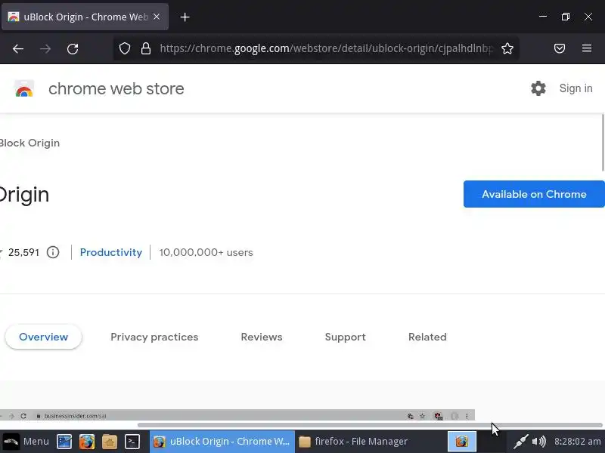Image resolution: width=605 pixels, height=453 pixels.
Task: Click the 10,000,000+ users text
Action: (206, 253)
